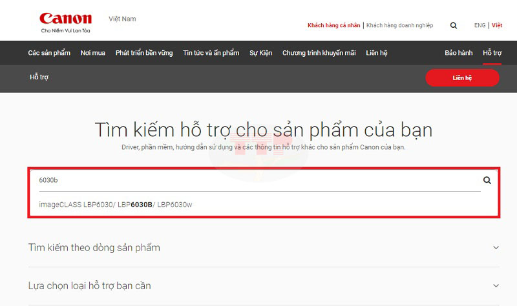Select 'Khách hàng cá nhân' link
Image resolution: width=517 pixels, height=306 pixels.
pyautogui.click(x=334, y=26)
